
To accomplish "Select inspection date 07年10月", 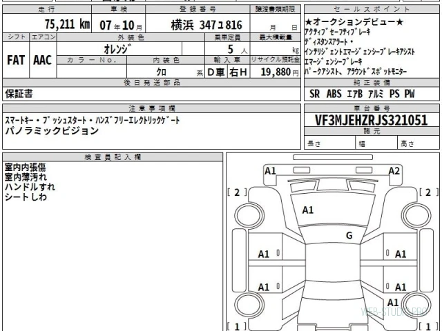I will click(x=122, y=26).
